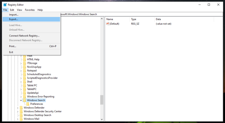
Task: Click the folder icon next to ScriptedDiagnosticsProvider
Action: point(24,78)
